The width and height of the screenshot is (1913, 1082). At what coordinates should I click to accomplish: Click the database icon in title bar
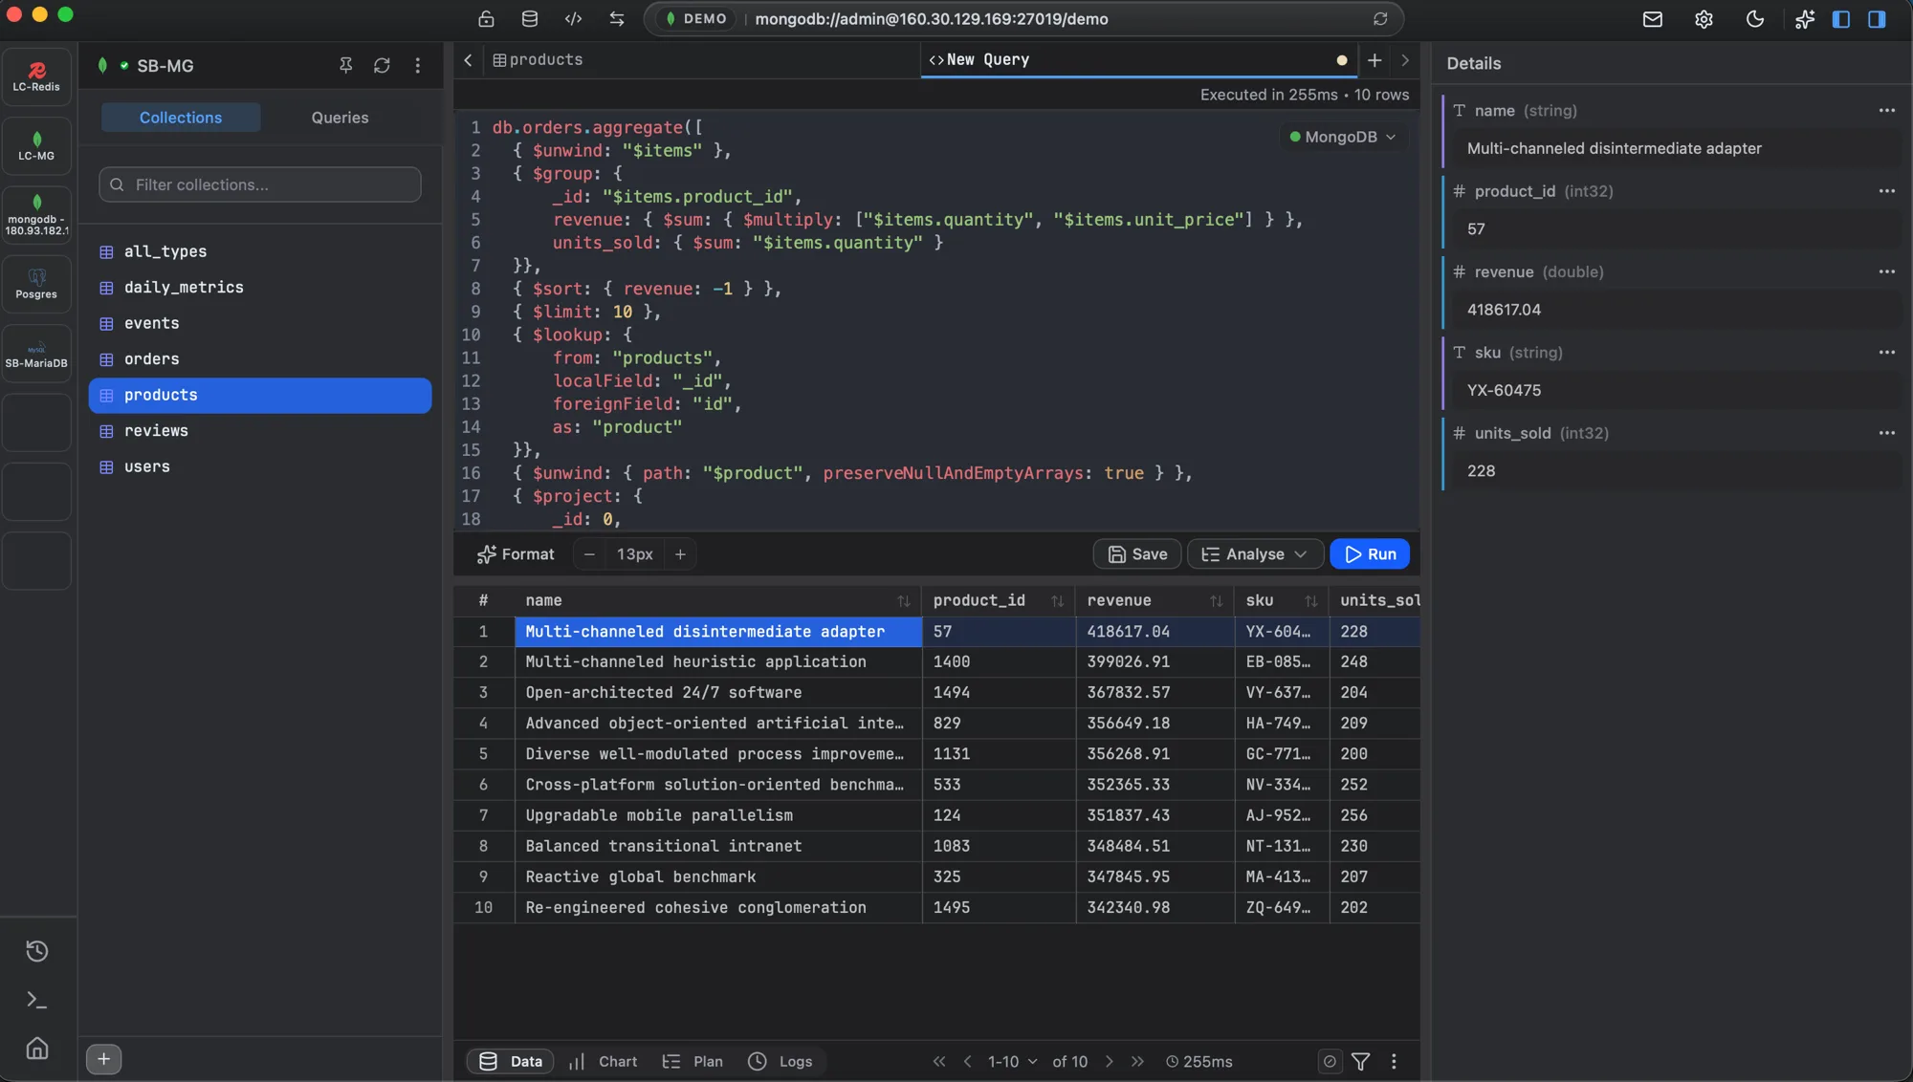click(x=529, y=18)
